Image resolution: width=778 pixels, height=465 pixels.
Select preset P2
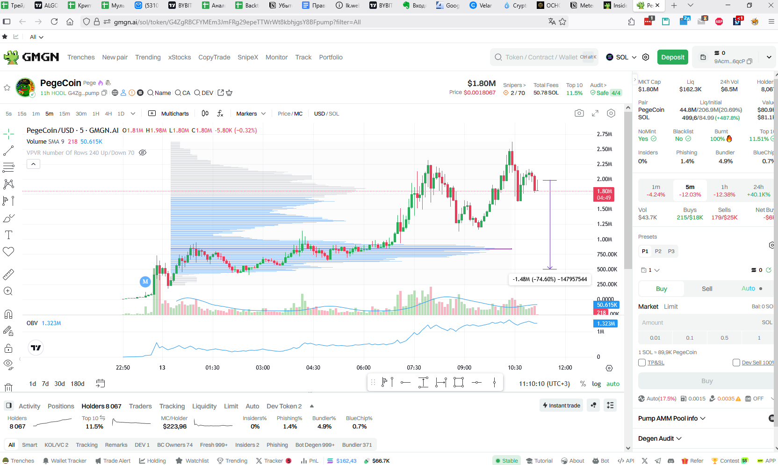click(x=658, y=251)
